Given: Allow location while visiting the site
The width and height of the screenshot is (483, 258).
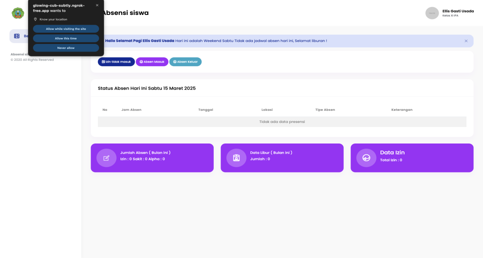Looking at the screenshot, I should (x=66, y=29).
